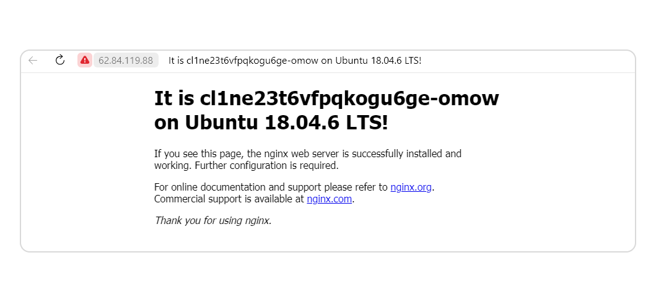This screenshot has height=302, width=656.
Task: Click the 'LTS!' text ending the heading
Action: [x=367, y=123]
